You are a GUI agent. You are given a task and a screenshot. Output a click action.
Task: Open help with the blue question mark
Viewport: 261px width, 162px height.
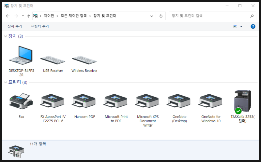[x=253, y=26]
